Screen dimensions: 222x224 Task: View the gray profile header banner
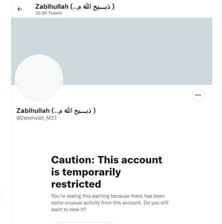click(x=112, y=51)
